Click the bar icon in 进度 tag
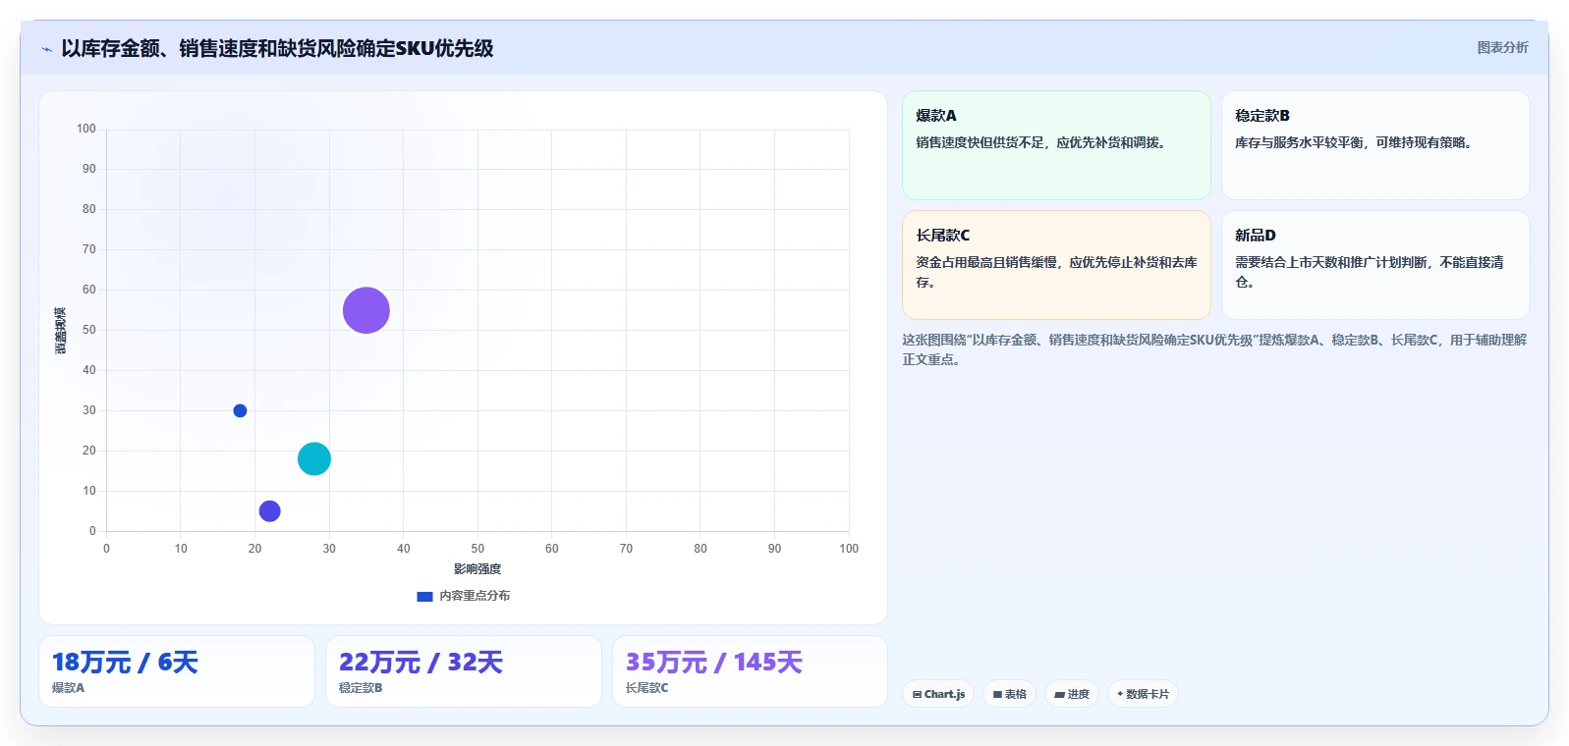1569x746 pixels. [1059, 694]
